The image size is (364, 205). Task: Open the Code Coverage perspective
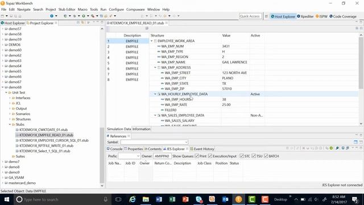coord(343,17)
